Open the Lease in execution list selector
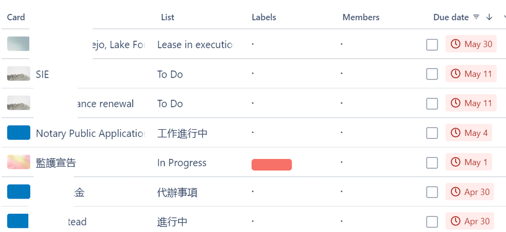This screenshot has height=232, width=506. click(x=196, y=45)
